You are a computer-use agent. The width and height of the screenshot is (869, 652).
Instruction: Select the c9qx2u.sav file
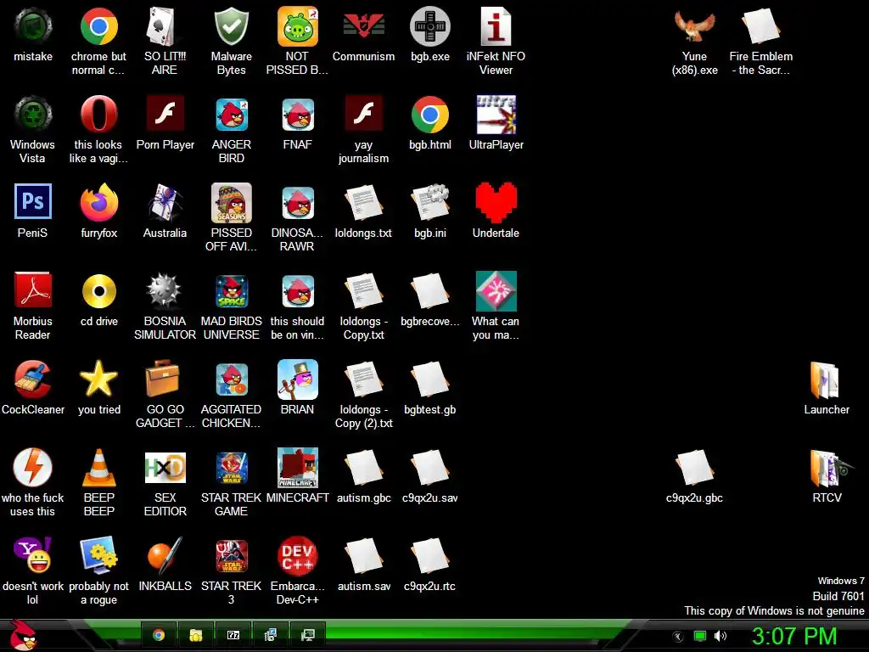(429, 468)
